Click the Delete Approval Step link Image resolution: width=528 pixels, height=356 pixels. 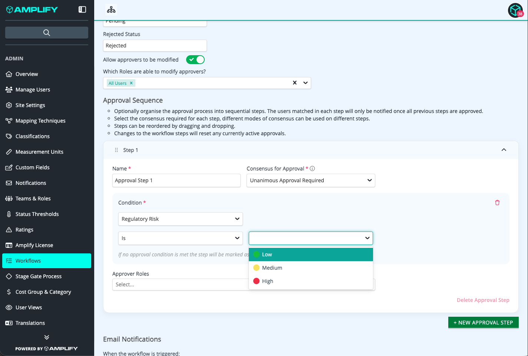point(483,300)
